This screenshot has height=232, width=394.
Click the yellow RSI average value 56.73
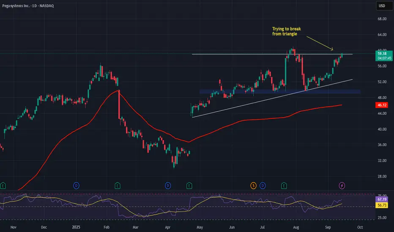pyautogui.click(x=382, y=205)
